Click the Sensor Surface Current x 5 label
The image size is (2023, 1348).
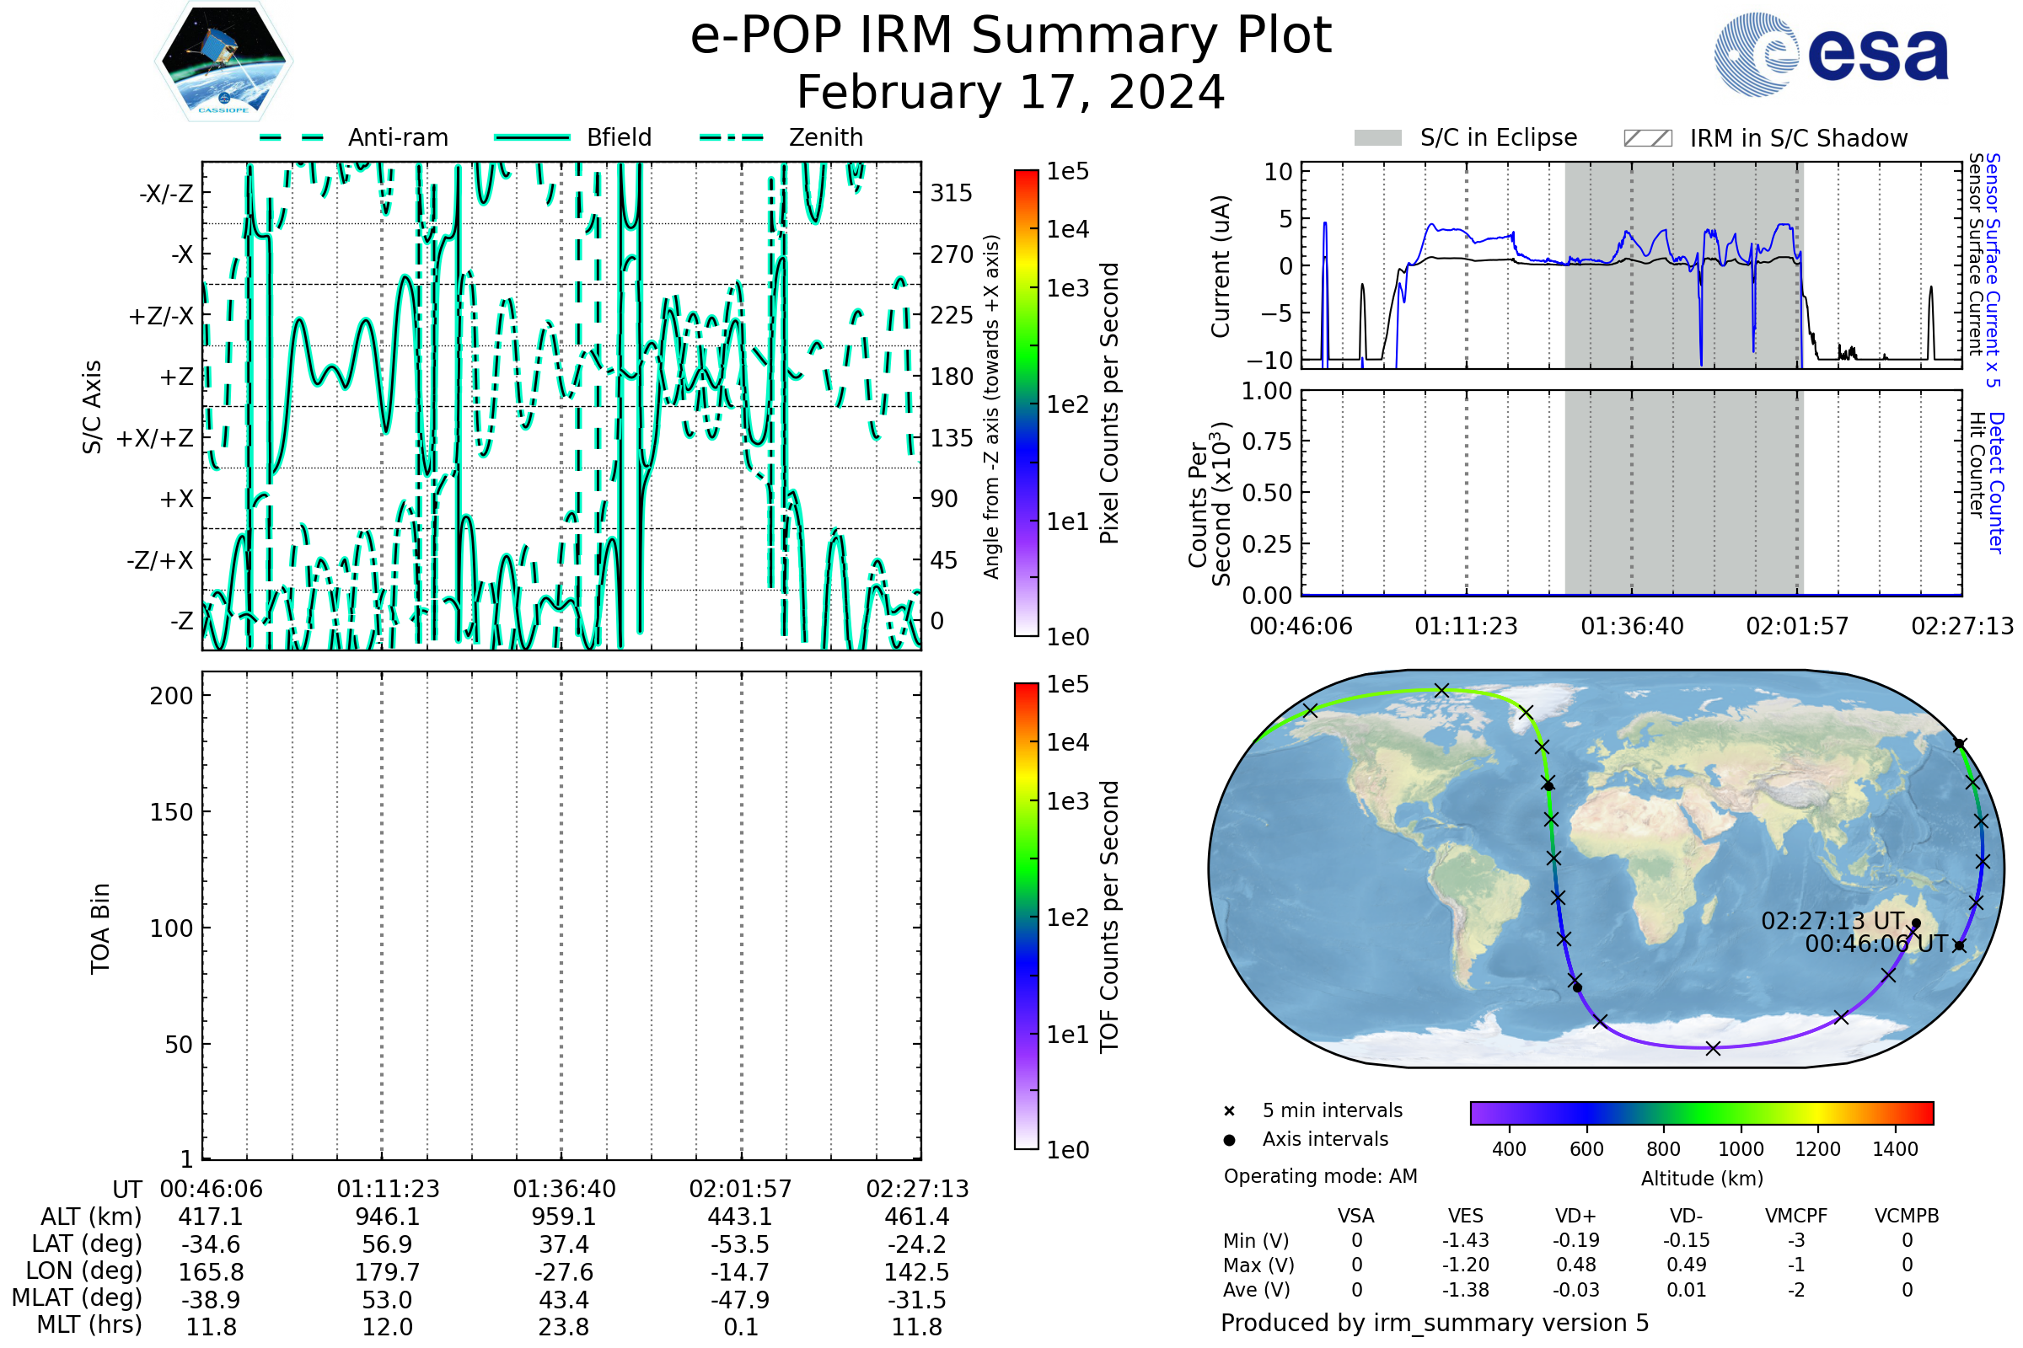coord(1993,270)
